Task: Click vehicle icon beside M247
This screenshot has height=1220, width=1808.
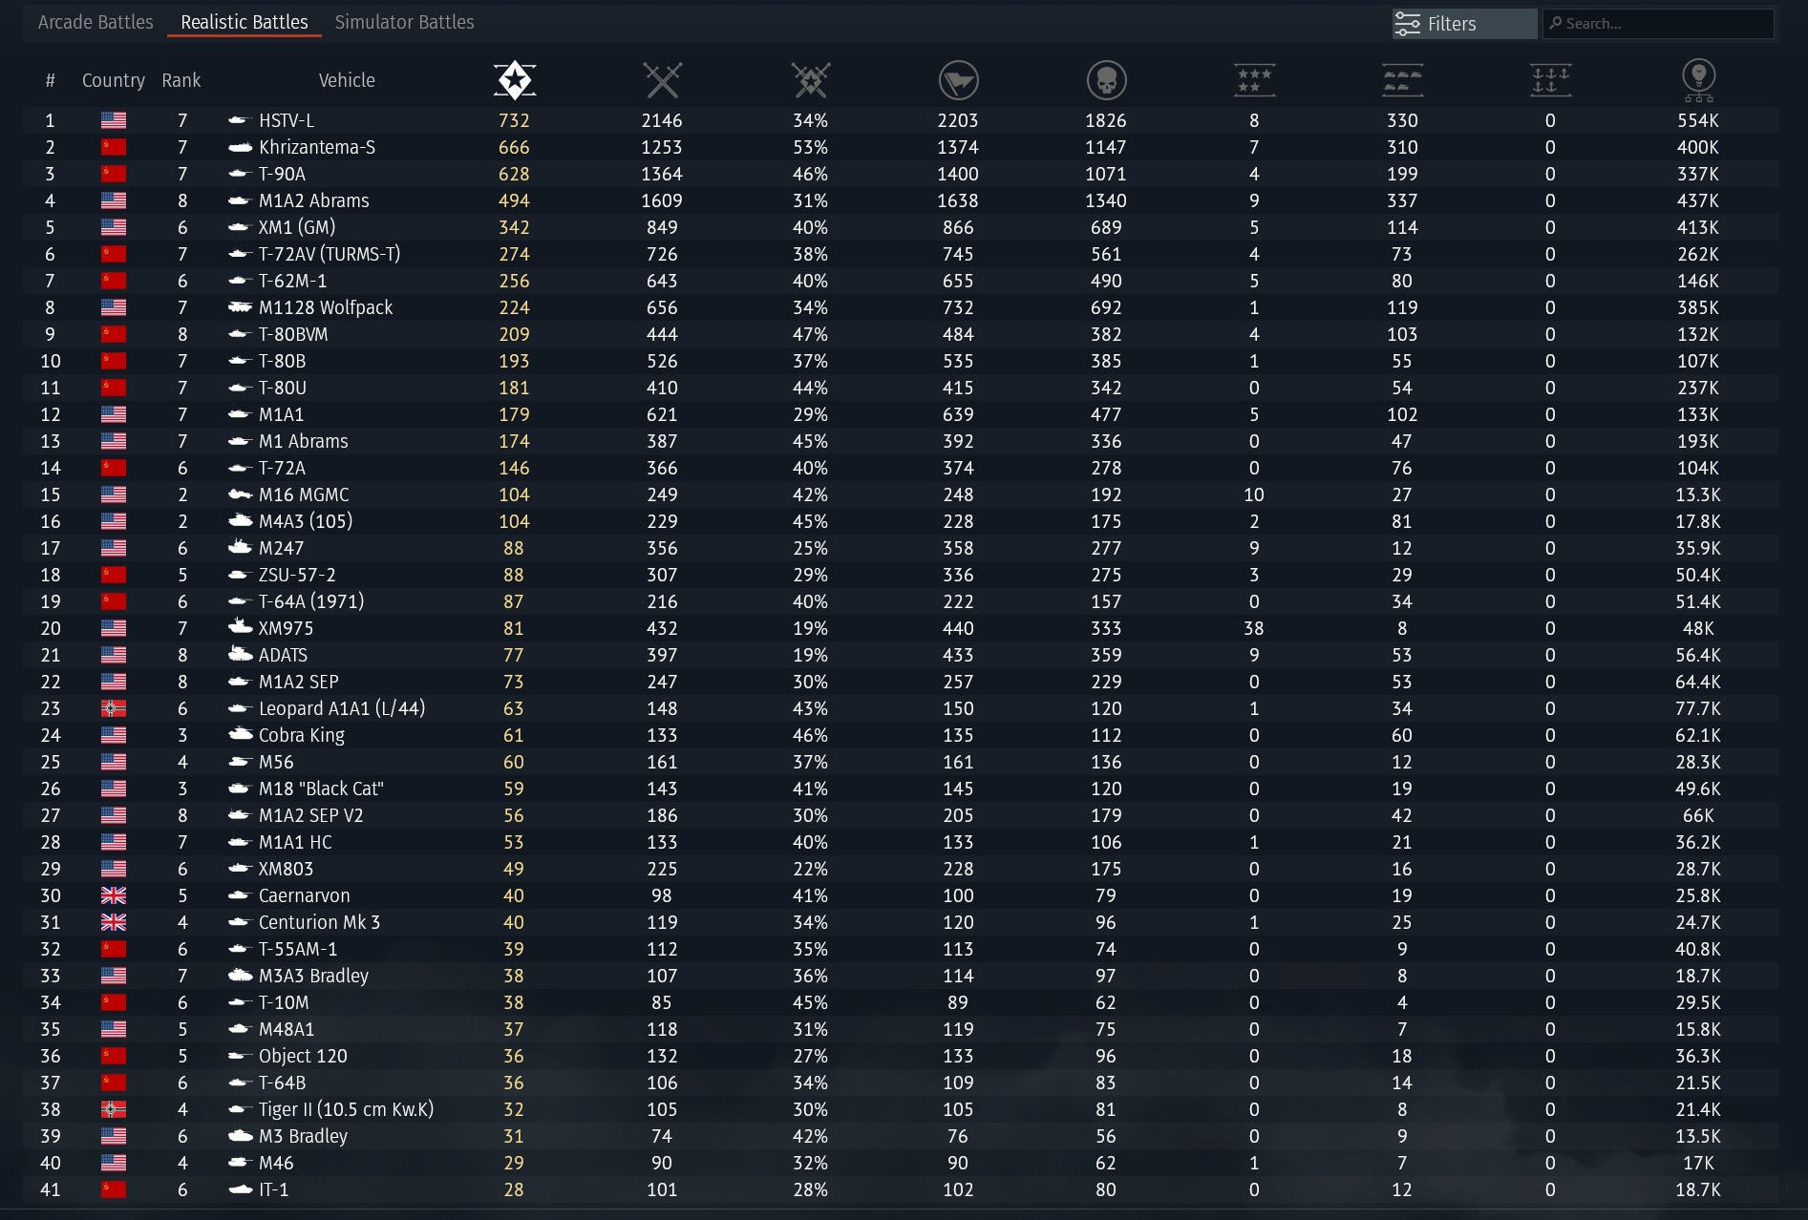Action: click(240, 547)
